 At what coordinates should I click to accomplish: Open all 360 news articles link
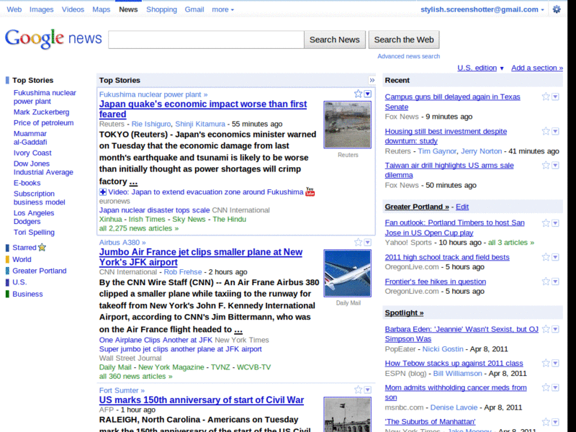[x=135, y=377]
